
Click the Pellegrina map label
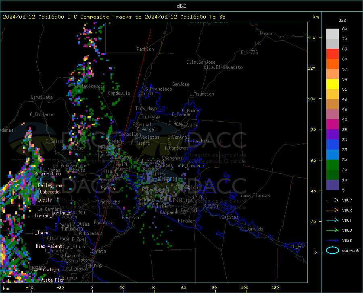pyautogui.click(x=50, y=185)
